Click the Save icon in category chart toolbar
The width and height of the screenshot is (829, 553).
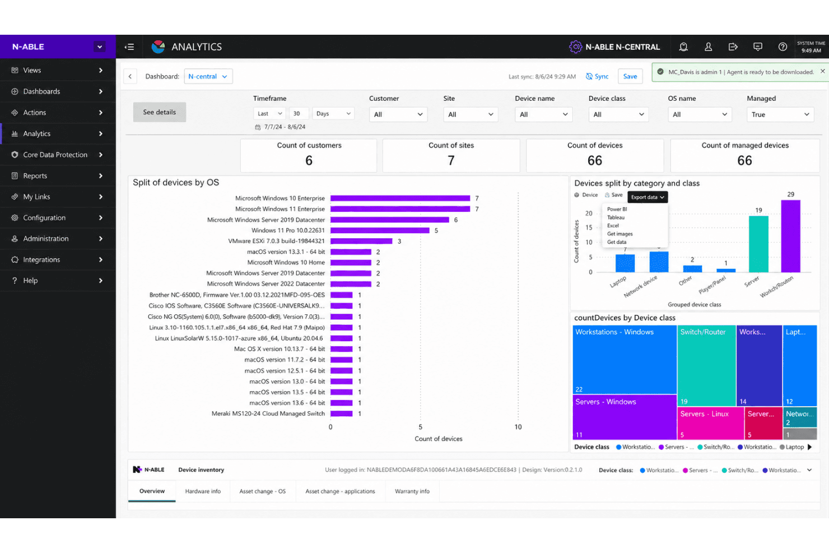coord(607,195)
